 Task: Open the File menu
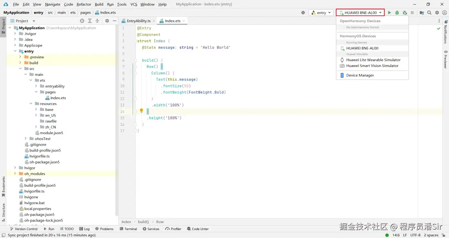coord(16,4)
